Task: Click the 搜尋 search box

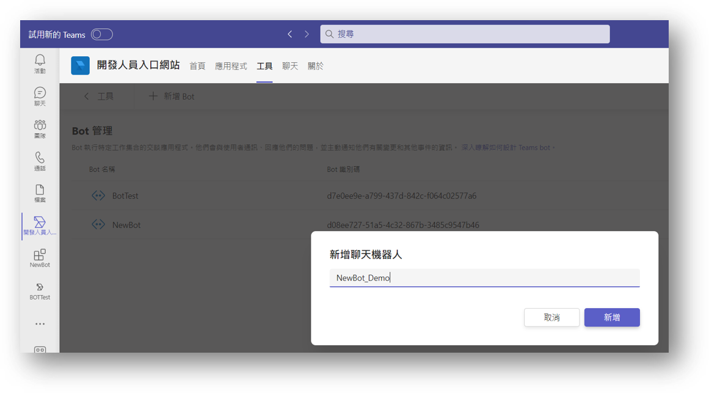Action: pyautogui.click(x=465, y=34)
